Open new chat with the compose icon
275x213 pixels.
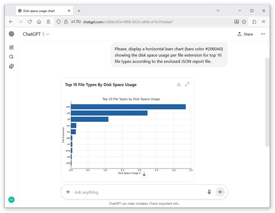coord(11,47)
